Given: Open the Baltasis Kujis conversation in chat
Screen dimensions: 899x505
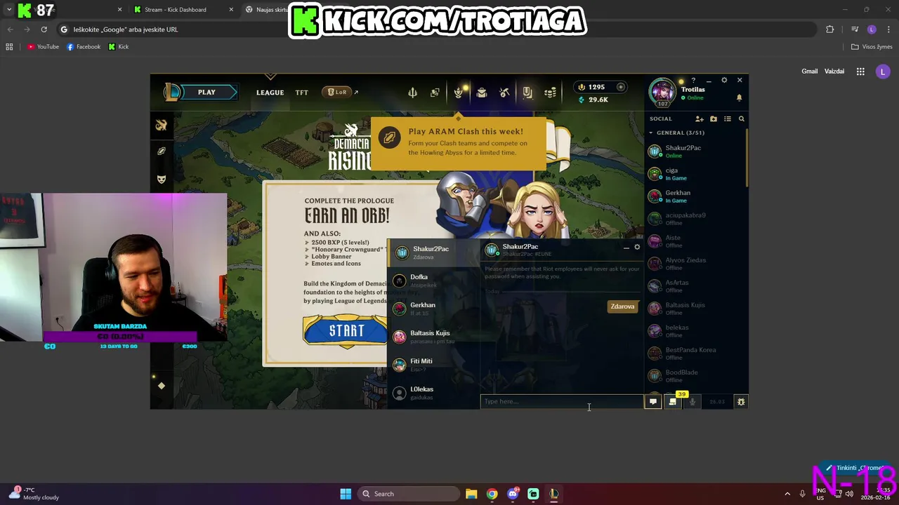Looking at the screenshot, I should [433, 337].
